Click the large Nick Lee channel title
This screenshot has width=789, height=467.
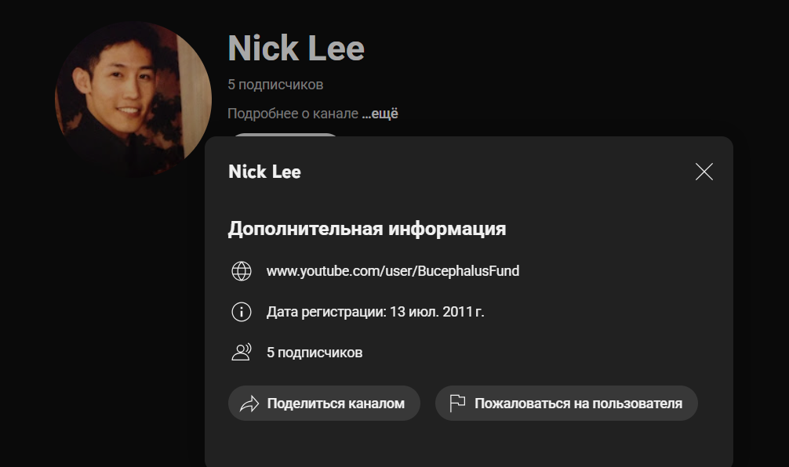[x=296, y=49]
